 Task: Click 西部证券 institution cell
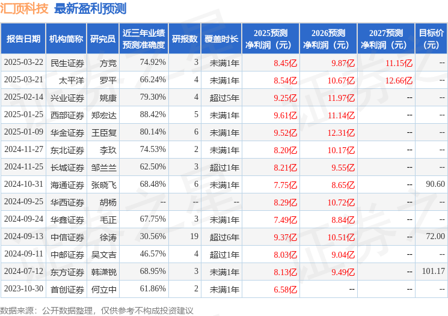pyautogui.click(x=67, y=115)
